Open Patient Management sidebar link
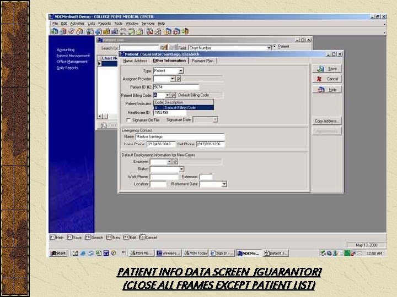Viewport: 397px width, 297px height. pyautogui.click(x=73, y=56)
